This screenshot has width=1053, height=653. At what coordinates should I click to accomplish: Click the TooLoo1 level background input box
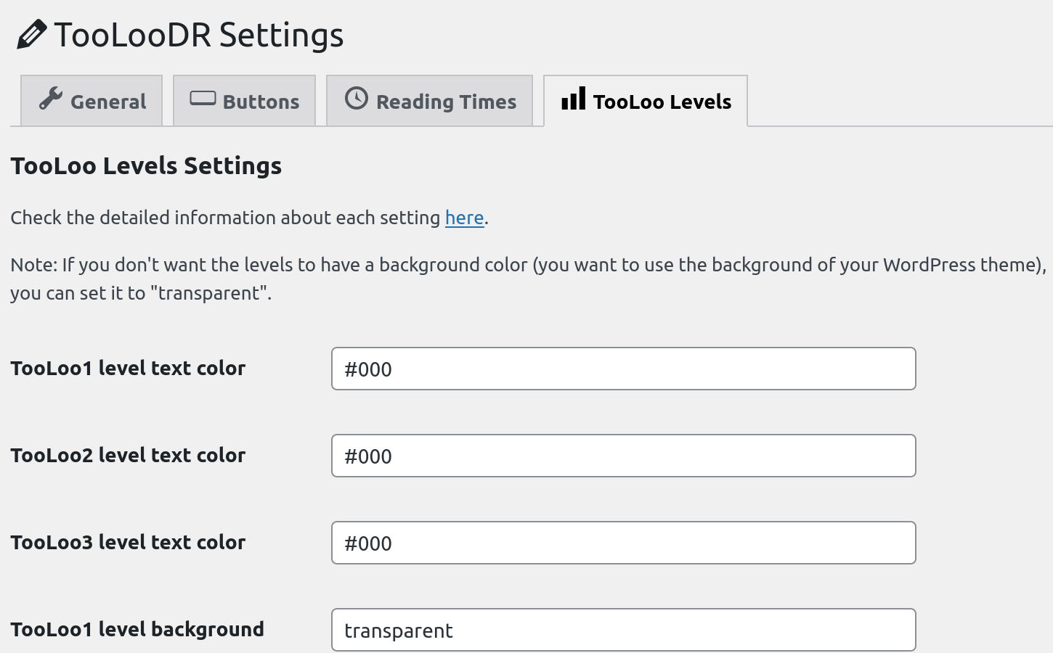click(x=623, y=630)
